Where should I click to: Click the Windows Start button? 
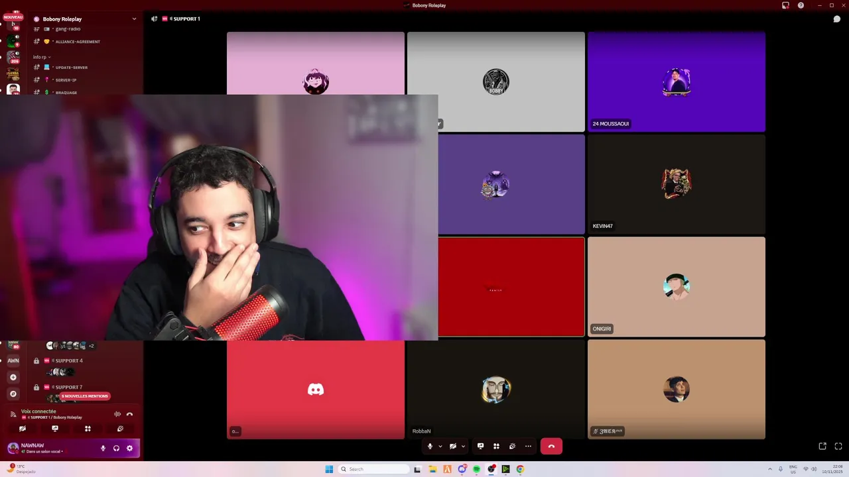[329, 469]
